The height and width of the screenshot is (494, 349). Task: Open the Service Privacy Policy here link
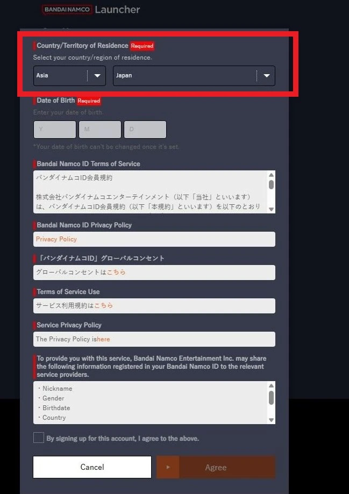pyautogui.click(x=103, y=339)
